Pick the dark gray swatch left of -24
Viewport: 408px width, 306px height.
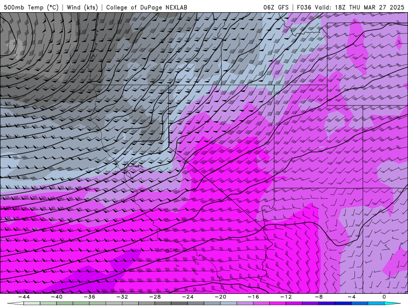click(x=180, y=303)
